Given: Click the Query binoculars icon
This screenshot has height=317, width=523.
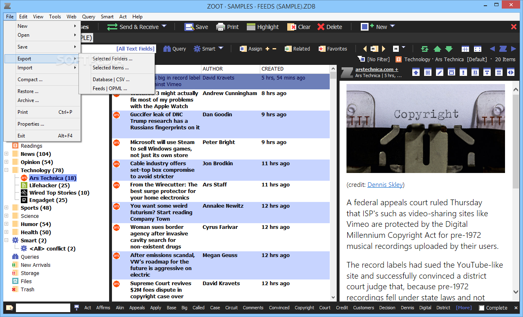Looking at the screenshot, I should [167, 49].
